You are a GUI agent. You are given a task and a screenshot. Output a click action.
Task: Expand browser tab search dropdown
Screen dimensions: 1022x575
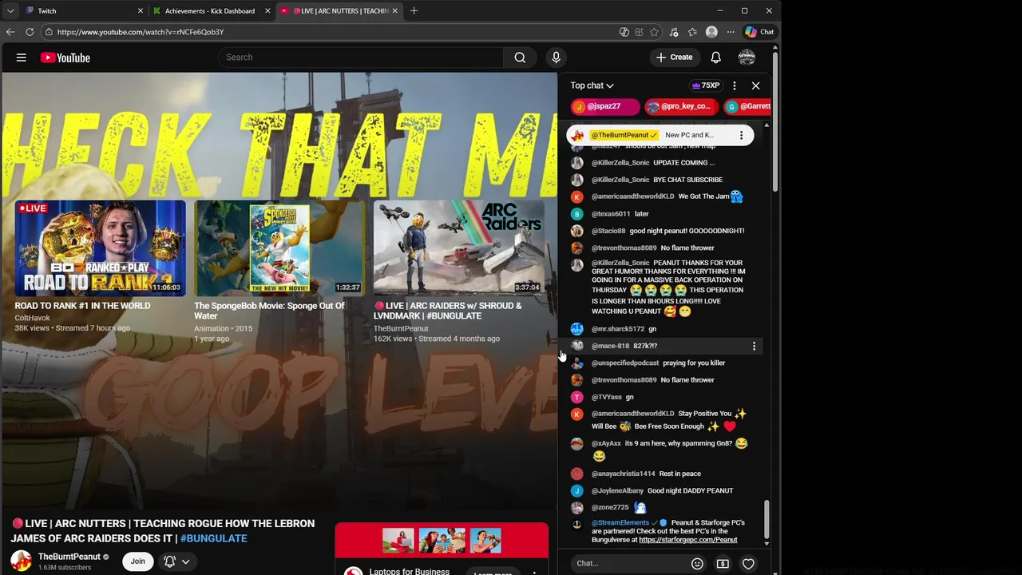click(x=10, y=11)
